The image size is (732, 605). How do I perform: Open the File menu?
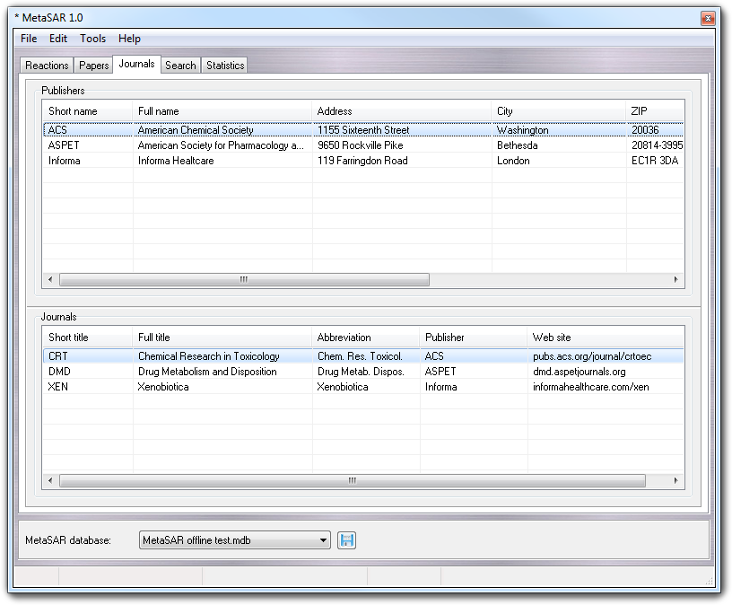[29, 39]
